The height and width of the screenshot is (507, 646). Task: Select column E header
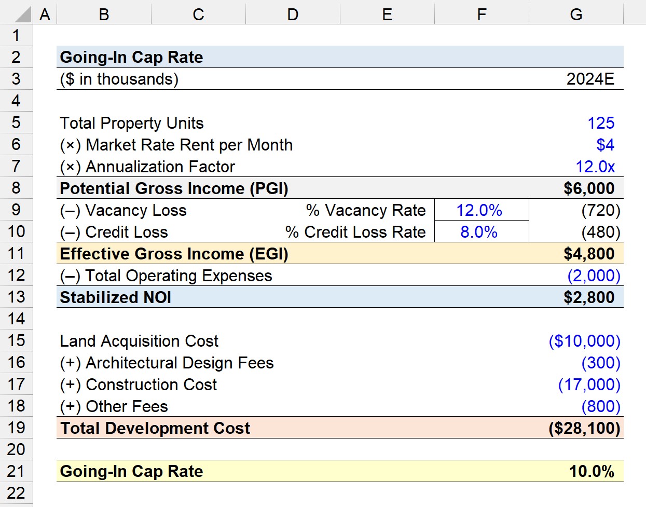pyautogui.click(x=387, y=15)
